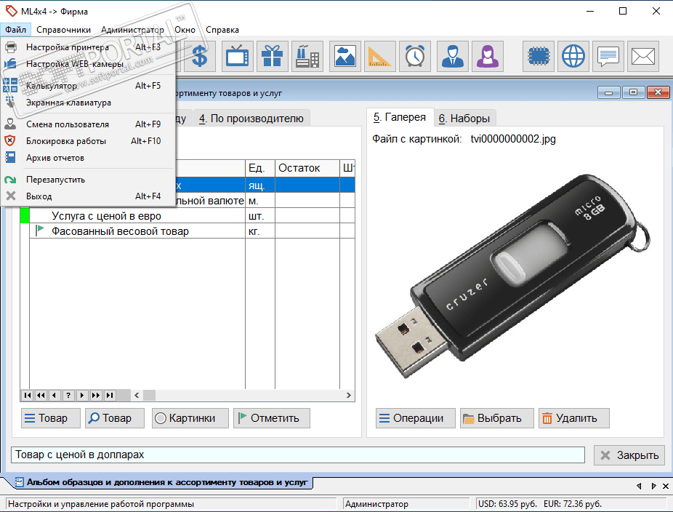Go to next record navigator button
The width and height of the screenshot is (673, 512).
(82, 395)
